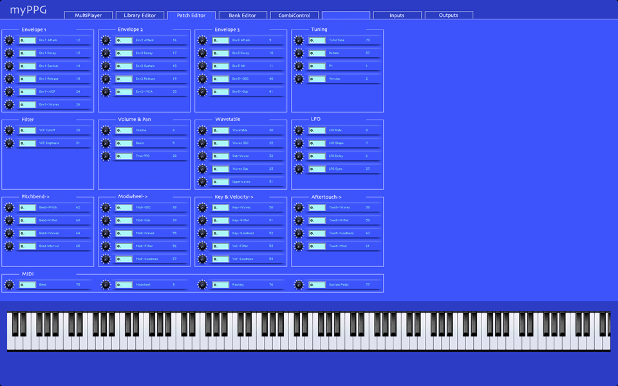Click the Env2 Sustain value field
This screenshot has height=386, width=618.
pos(124,66)
